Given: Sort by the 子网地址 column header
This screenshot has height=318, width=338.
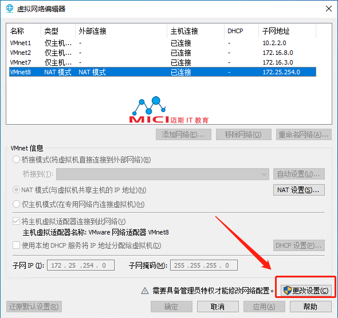Looking at the screenshot, I should tap(287, 31).
